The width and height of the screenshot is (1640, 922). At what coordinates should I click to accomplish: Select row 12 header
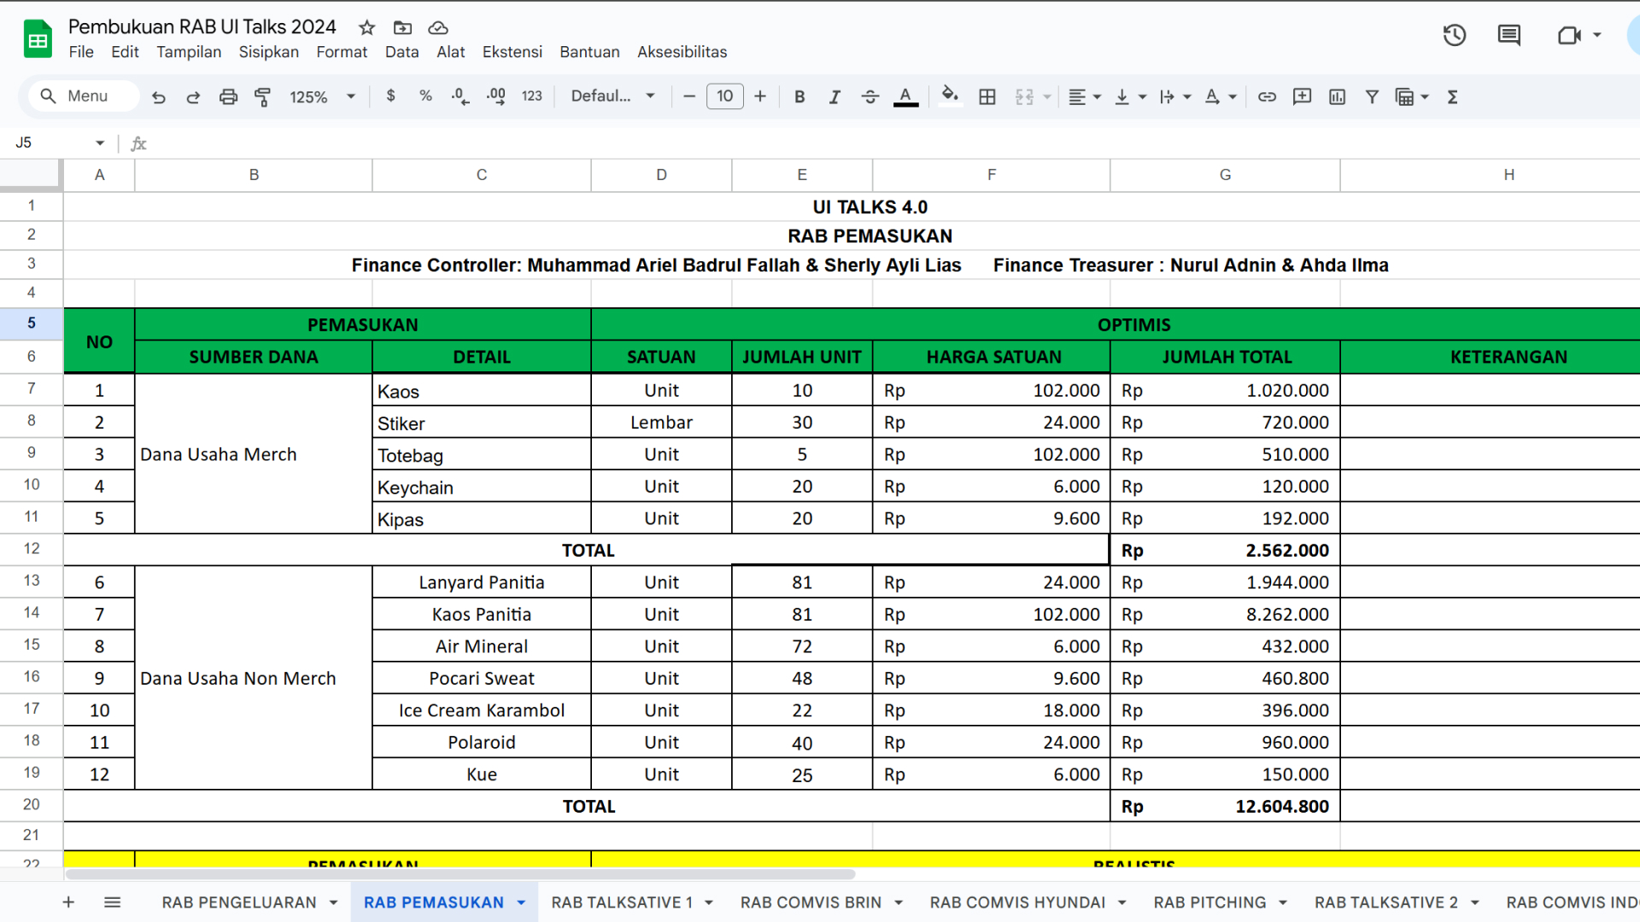tap(32, 549)
